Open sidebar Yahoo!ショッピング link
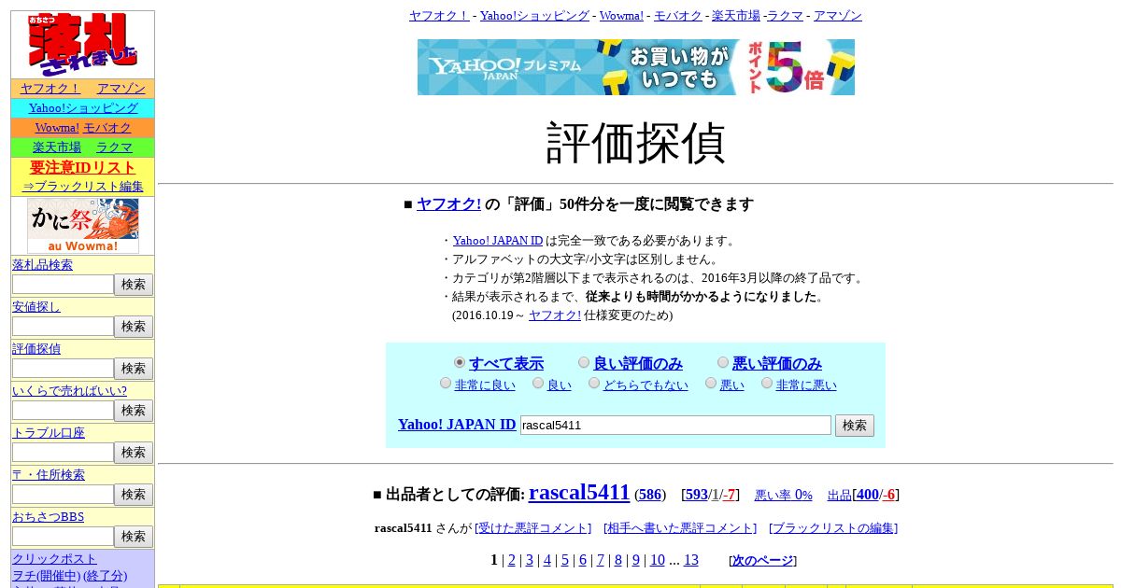 (83, 108)
